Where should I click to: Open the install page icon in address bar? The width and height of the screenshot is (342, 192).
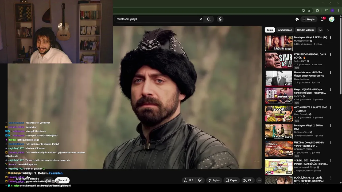303,11
